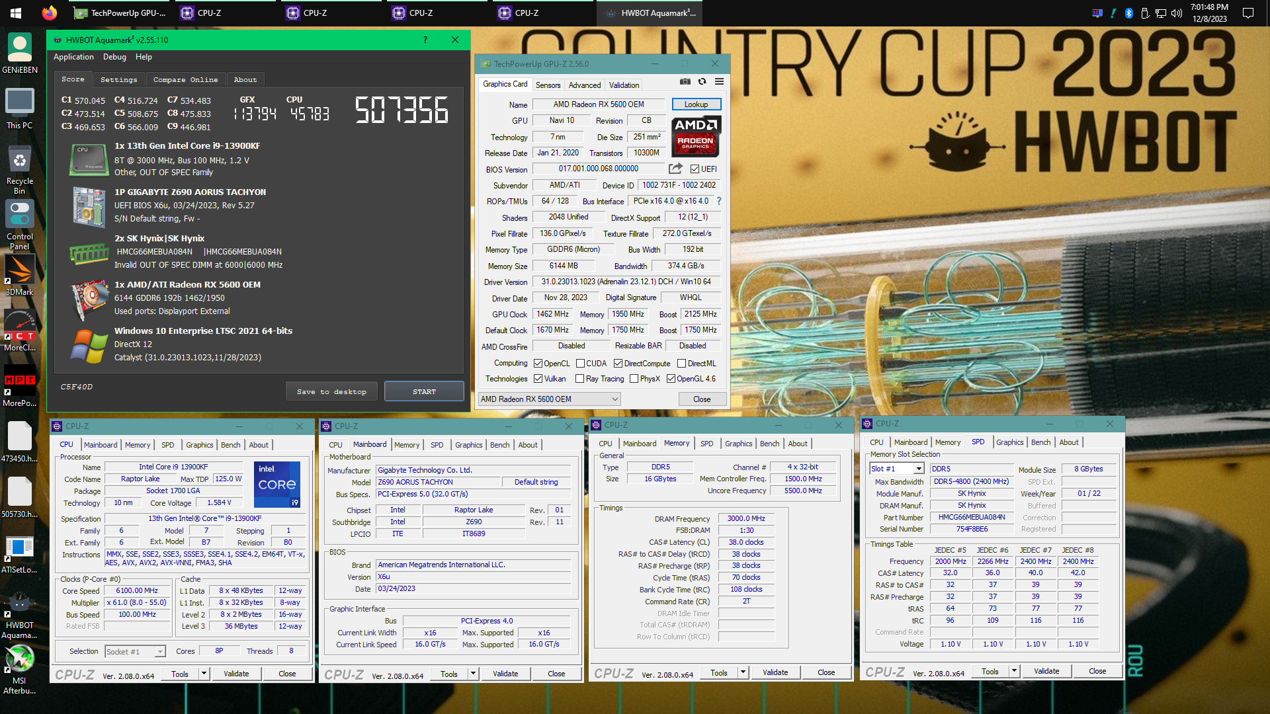The image size is (1270, 714).
Task: Open the 505730.h file on desktop
Action: [20, 498]
